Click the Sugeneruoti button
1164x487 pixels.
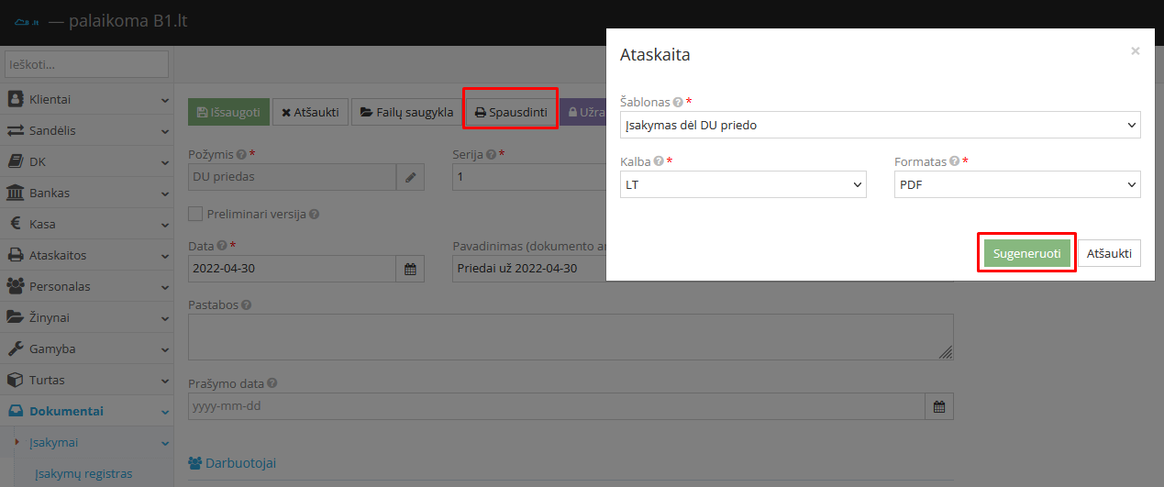1027,253
